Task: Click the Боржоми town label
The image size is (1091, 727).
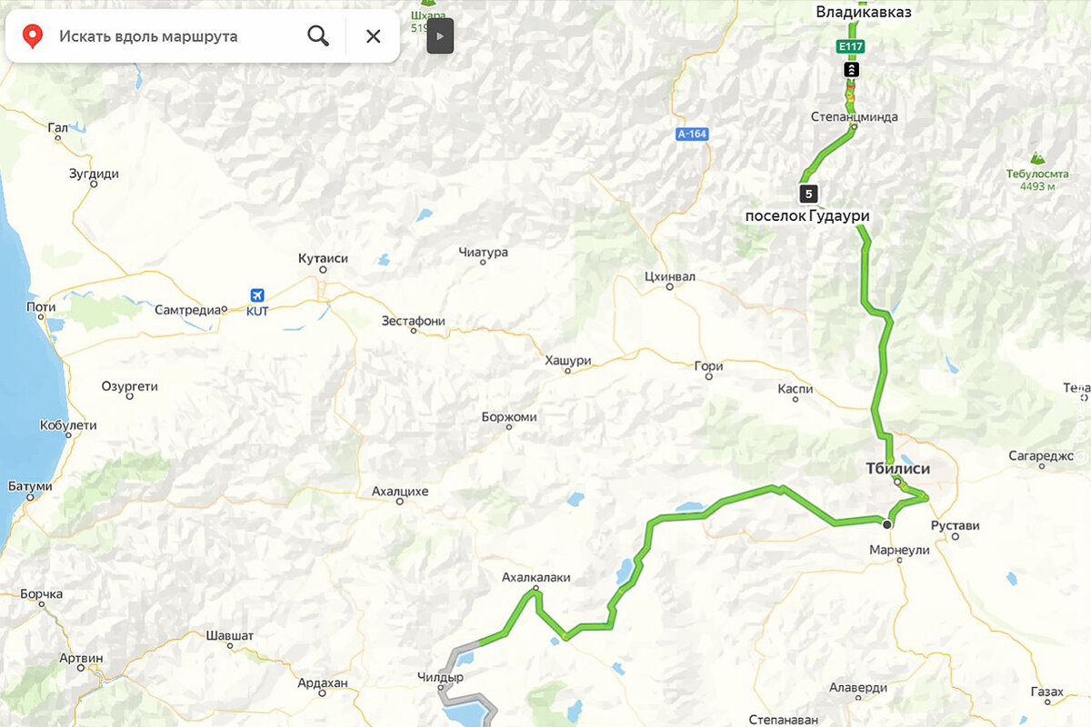Action: click(509, 417)
